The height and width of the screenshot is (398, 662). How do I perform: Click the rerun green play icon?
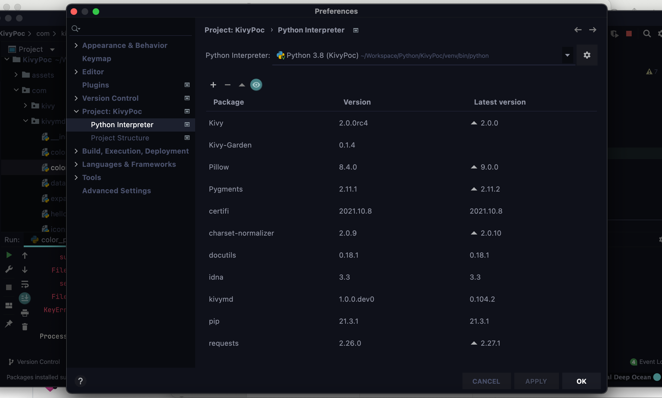pos(9,255)
